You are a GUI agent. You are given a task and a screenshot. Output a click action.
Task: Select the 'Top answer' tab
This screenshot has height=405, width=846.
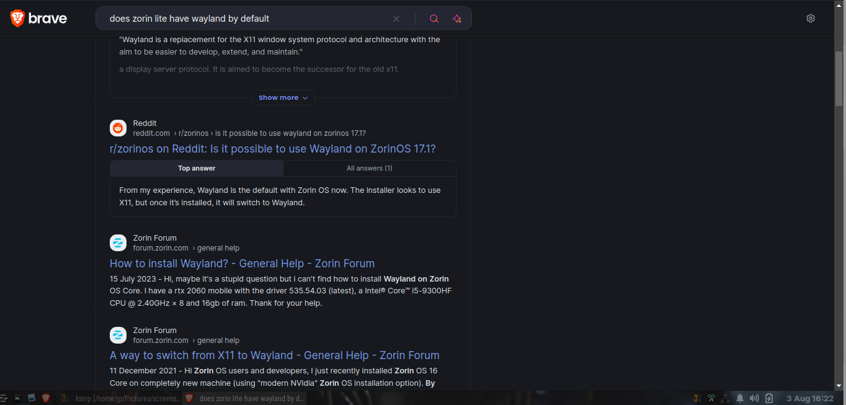pos(197,168)
